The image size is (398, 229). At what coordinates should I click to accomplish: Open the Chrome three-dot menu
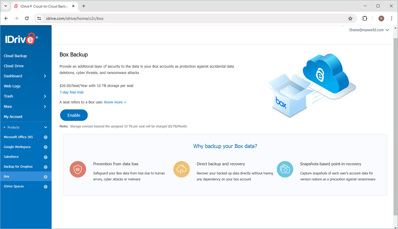391,19
